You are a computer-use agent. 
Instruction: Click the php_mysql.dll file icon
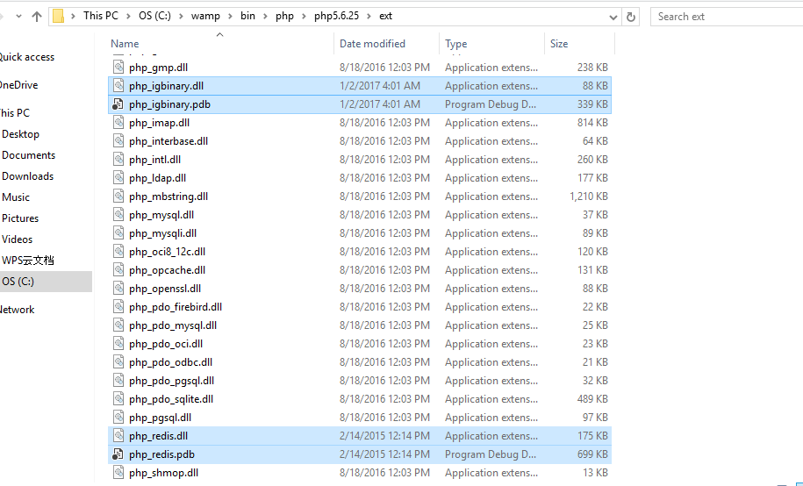(118, 215)
